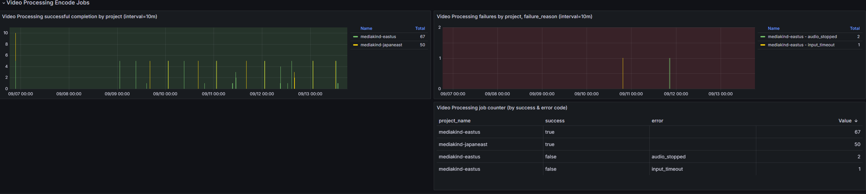Sort failures legend by Name column
This screenshot has width=866, height=194.
coord(773,28)
